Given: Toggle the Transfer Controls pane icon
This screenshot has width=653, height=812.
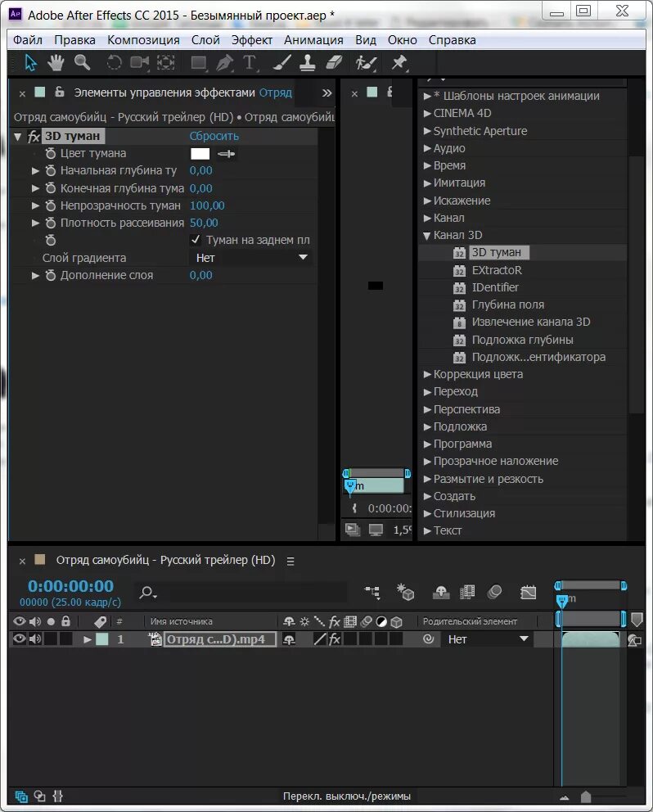Looking at the screenshot, I should (x=40, y=796).
